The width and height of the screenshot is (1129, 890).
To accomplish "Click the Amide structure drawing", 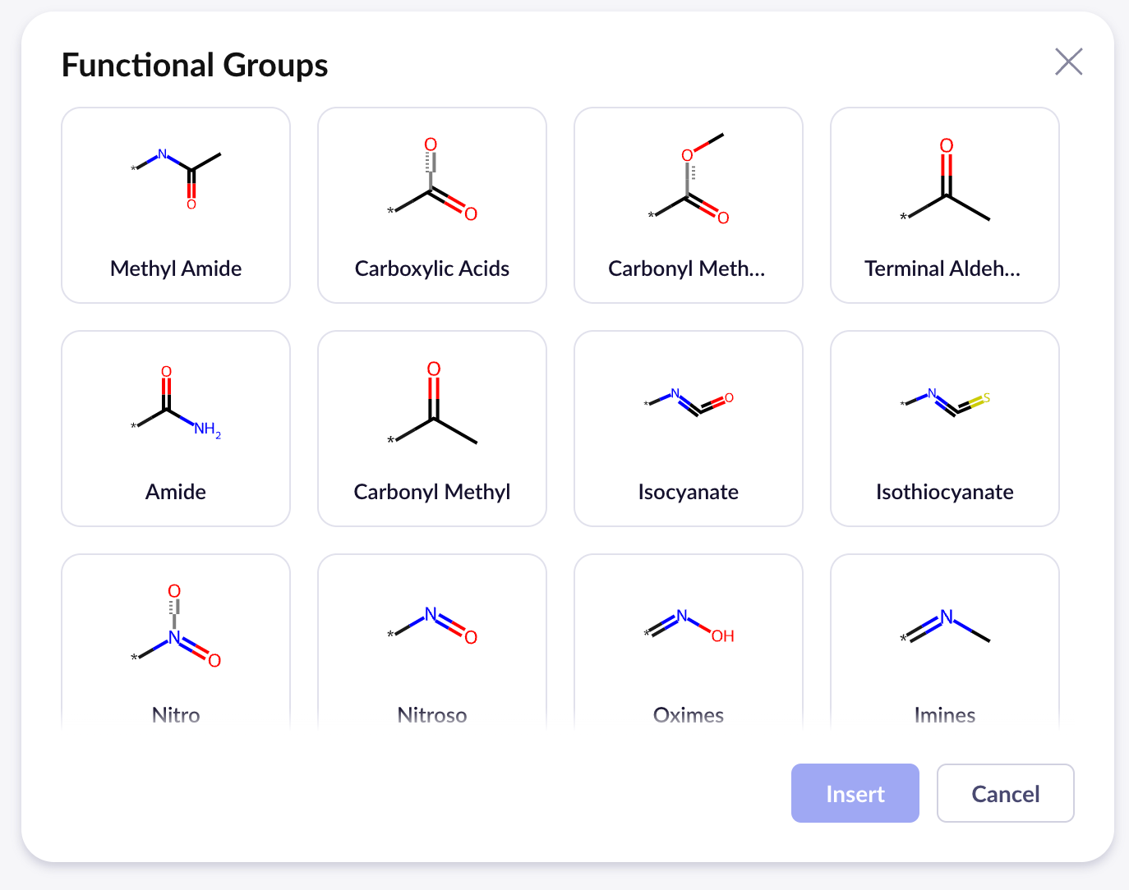I will tap(176, 404).
